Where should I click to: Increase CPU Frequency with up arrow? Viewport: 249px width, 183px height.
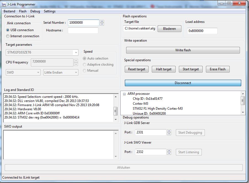pos(76,61)
